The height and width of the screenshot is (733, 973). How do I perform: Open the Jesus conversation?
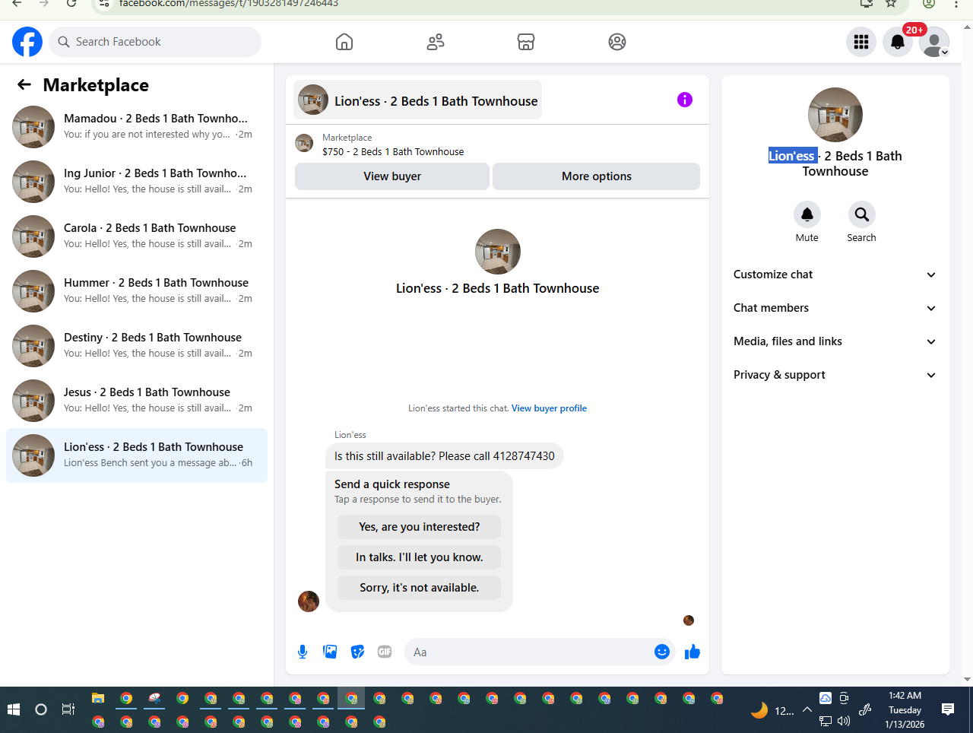click(137, 401)
